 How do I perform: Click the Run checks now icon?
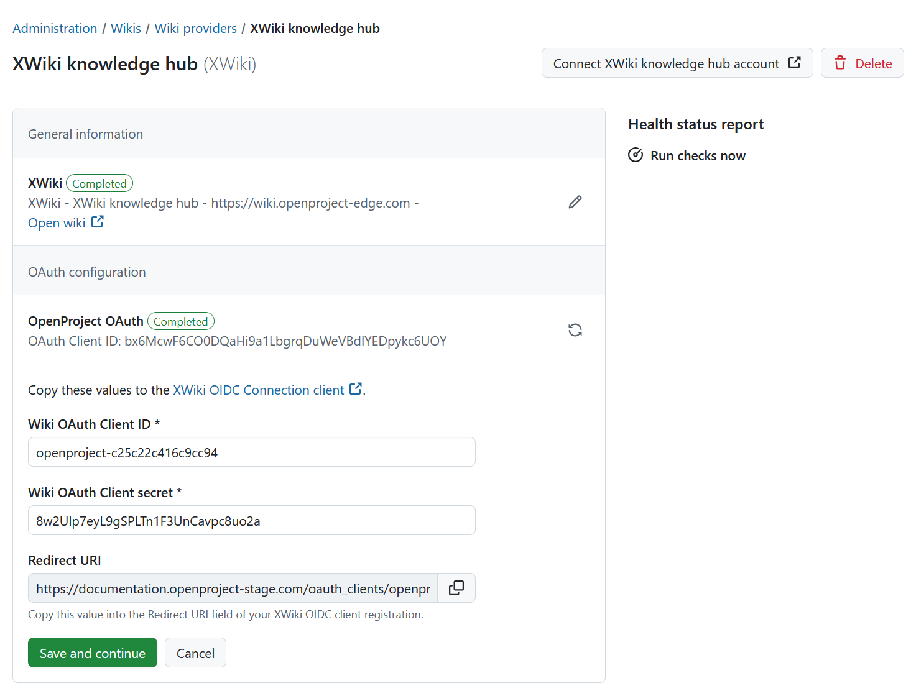(636, 155)
